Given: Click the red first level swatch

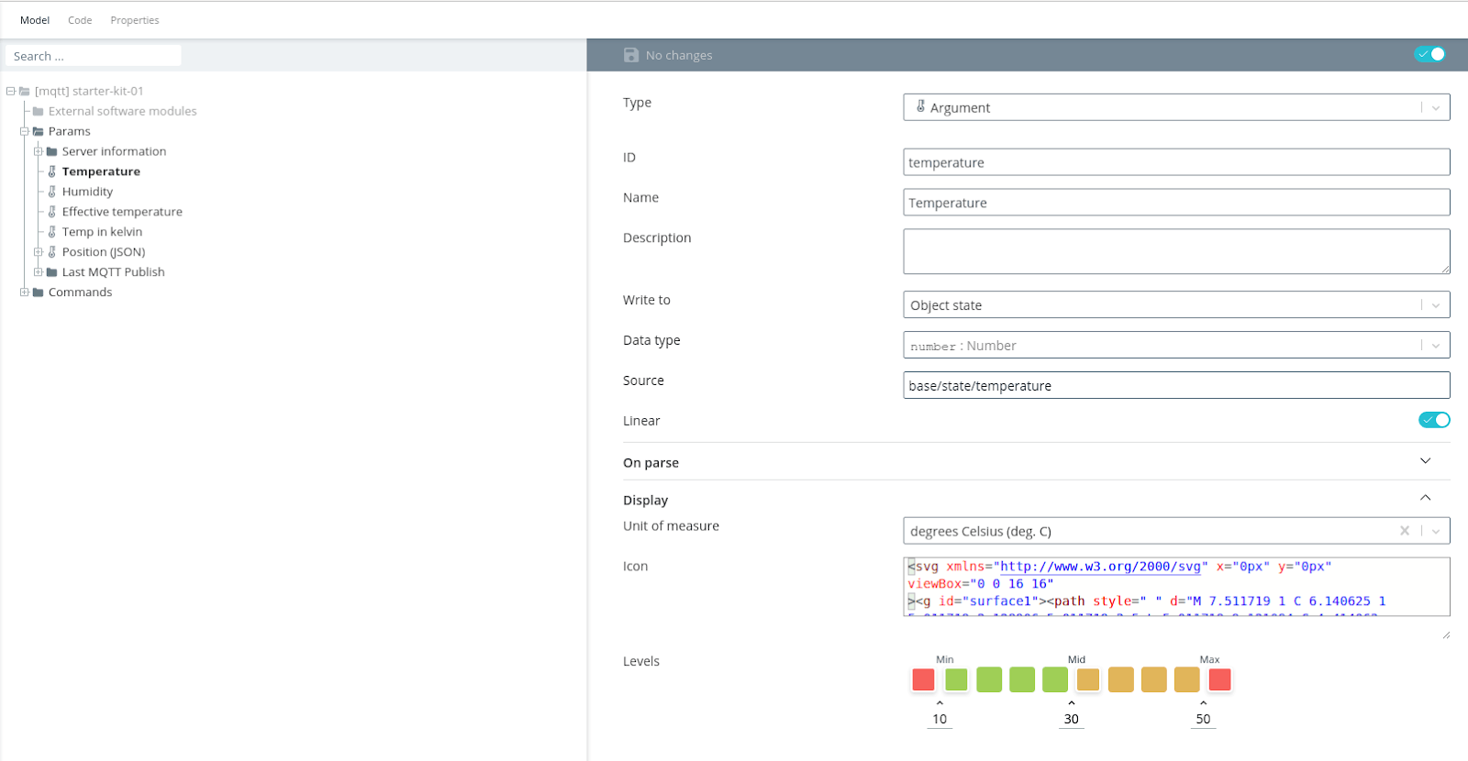Looking at the screenshot, I should 923,679.
